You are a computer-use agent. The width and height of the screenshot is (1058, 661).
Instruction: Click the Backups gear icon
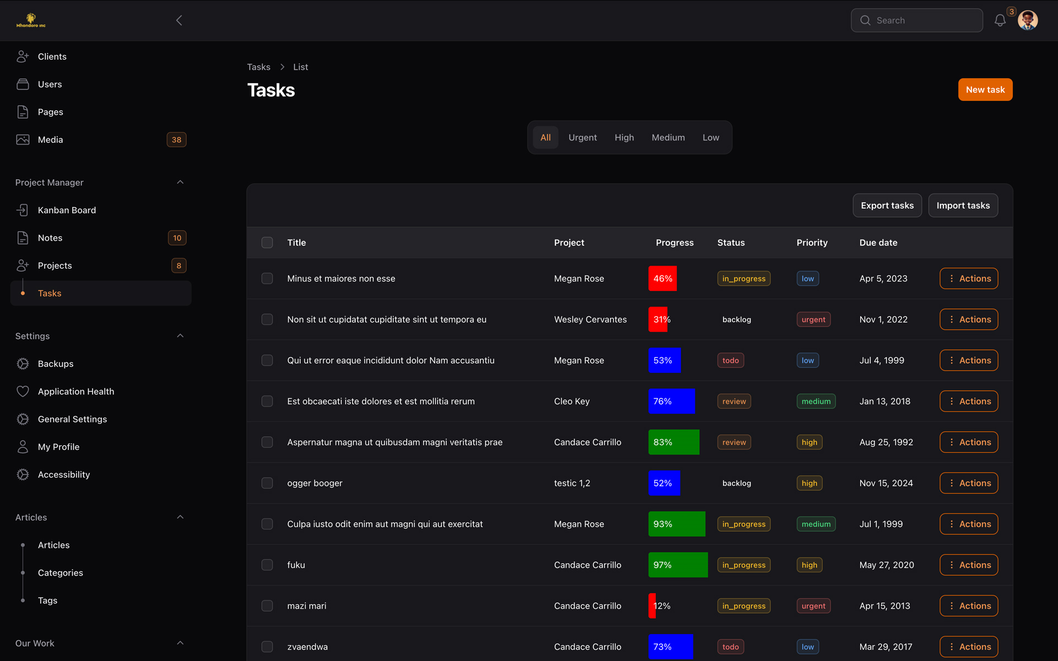tap(22, 364)
